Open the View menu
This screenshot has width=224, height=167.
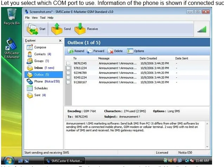pos(35,18)
